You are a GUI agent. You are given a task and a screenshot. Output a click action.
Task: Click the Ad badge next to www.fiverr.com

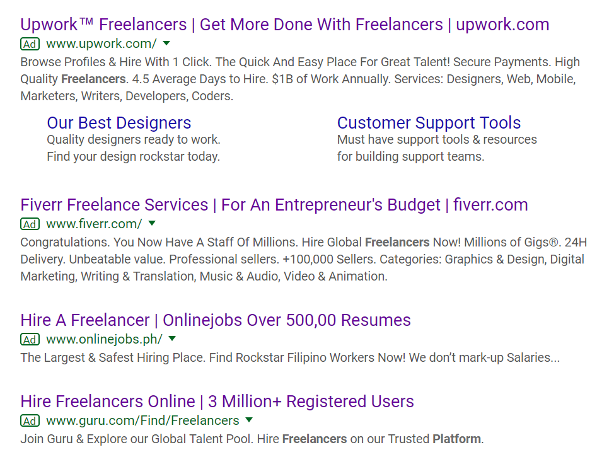pyautogui.click(x=30, y=224)
